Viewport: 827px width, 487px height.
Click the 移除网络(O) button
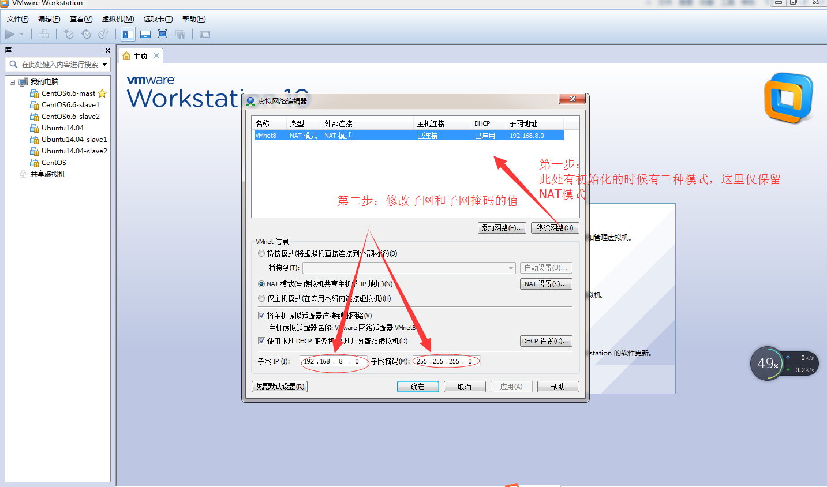point(555,228)
